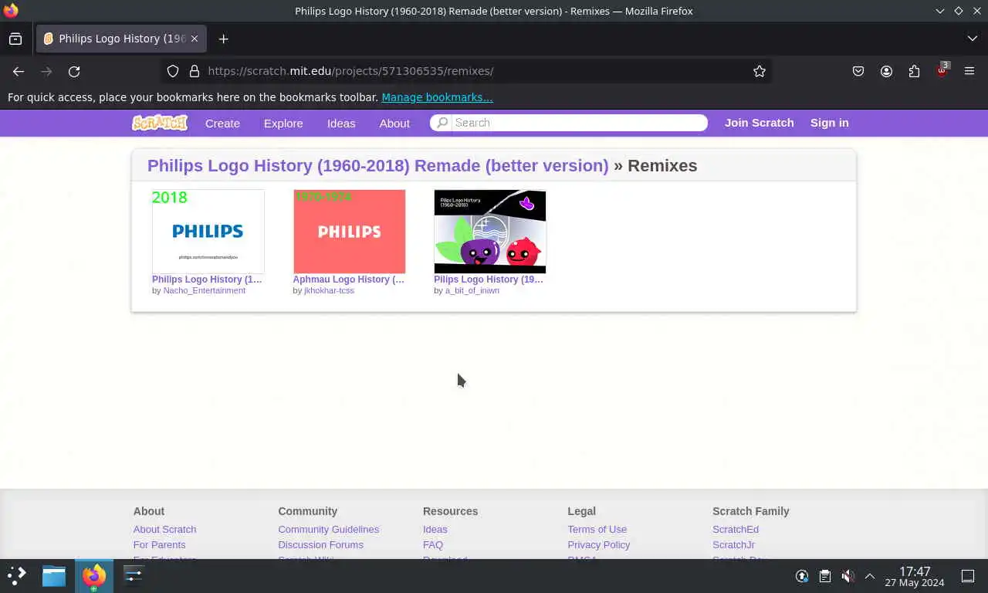Open the Ideas menu item

click(341, 124)
